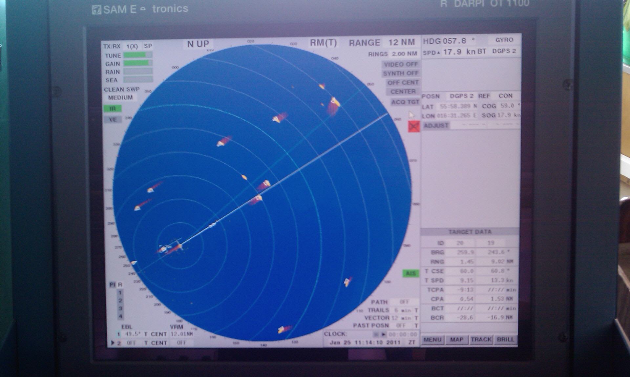Toggle EBL 2 OFF state
The height and width of the screenshot is (377, 630).
131,343
